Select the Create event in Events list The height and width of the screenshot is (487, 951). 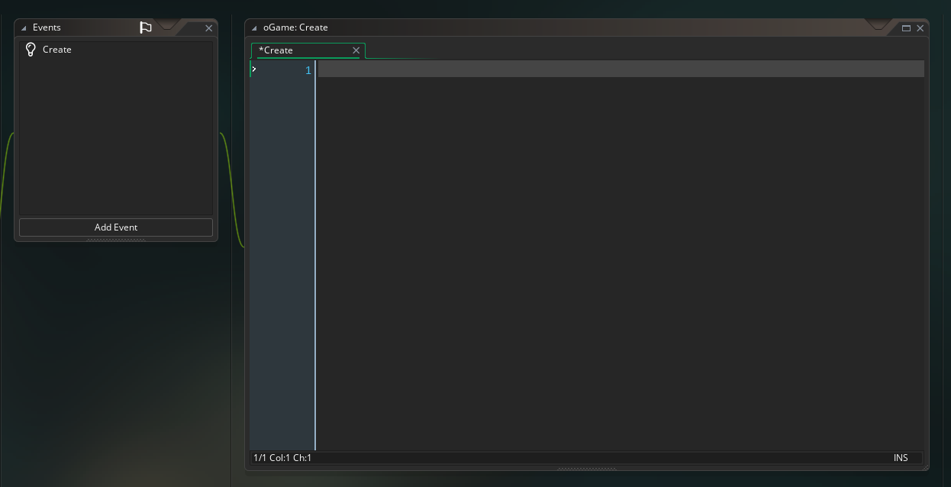pos(116,50)
